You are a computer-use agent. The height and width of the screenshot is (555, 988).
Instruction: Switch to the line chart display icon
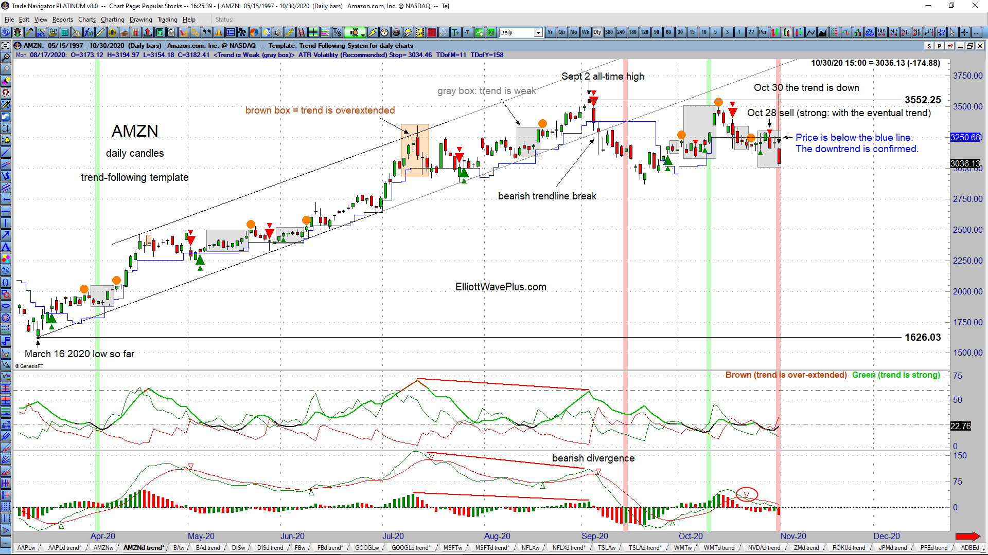tap(811, 32)
